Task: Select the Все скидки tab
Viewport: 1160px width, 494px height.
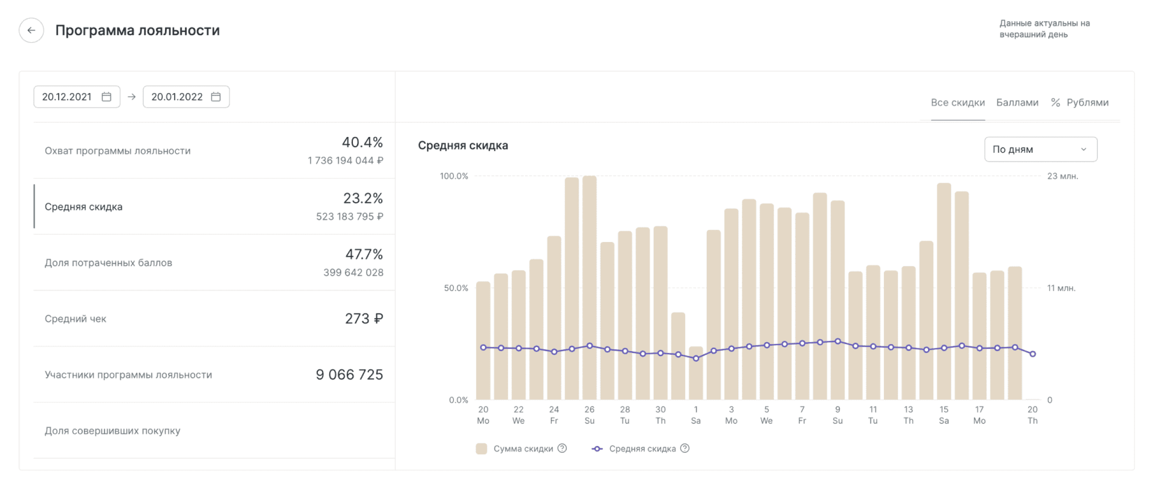Action: point(957,102)
